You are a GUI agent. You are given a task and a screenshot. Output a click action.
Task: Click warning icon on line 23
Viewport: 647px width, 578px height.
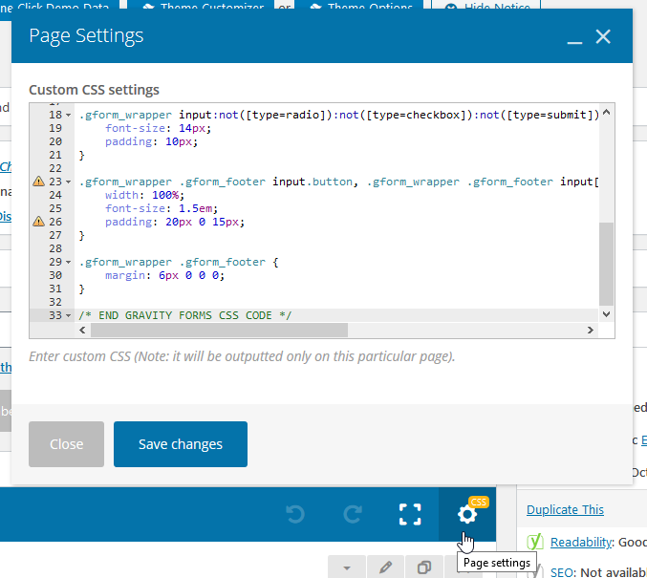[x=38, y=182]
